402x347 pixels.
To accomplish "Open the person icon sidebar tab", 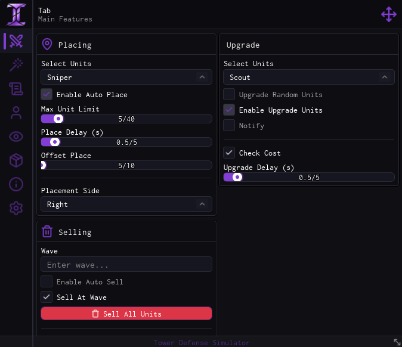I will click(x=16, y=113).
